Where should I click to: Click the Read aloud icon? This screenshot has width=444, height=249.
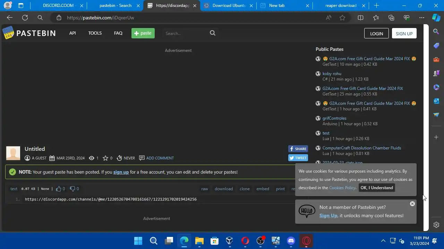point(328,18)
